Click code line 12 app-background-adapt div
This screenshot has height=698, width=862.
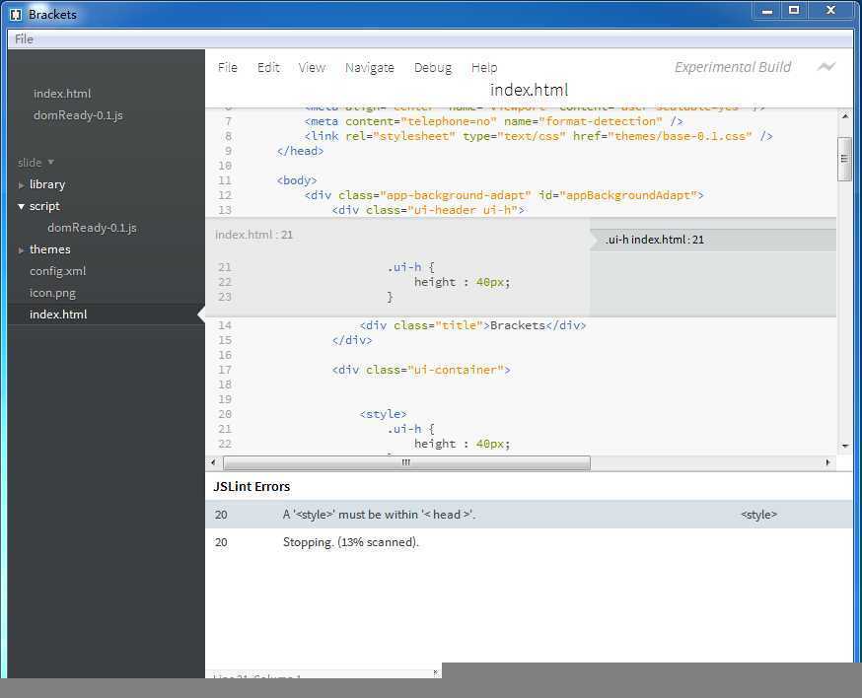coord(504,195)
